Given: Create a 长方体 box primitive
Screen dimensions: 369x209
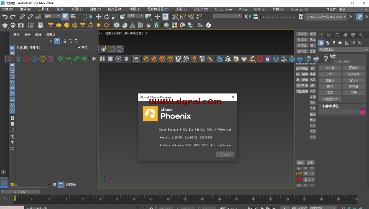Looking at the screenshot, I should point(330,68).
